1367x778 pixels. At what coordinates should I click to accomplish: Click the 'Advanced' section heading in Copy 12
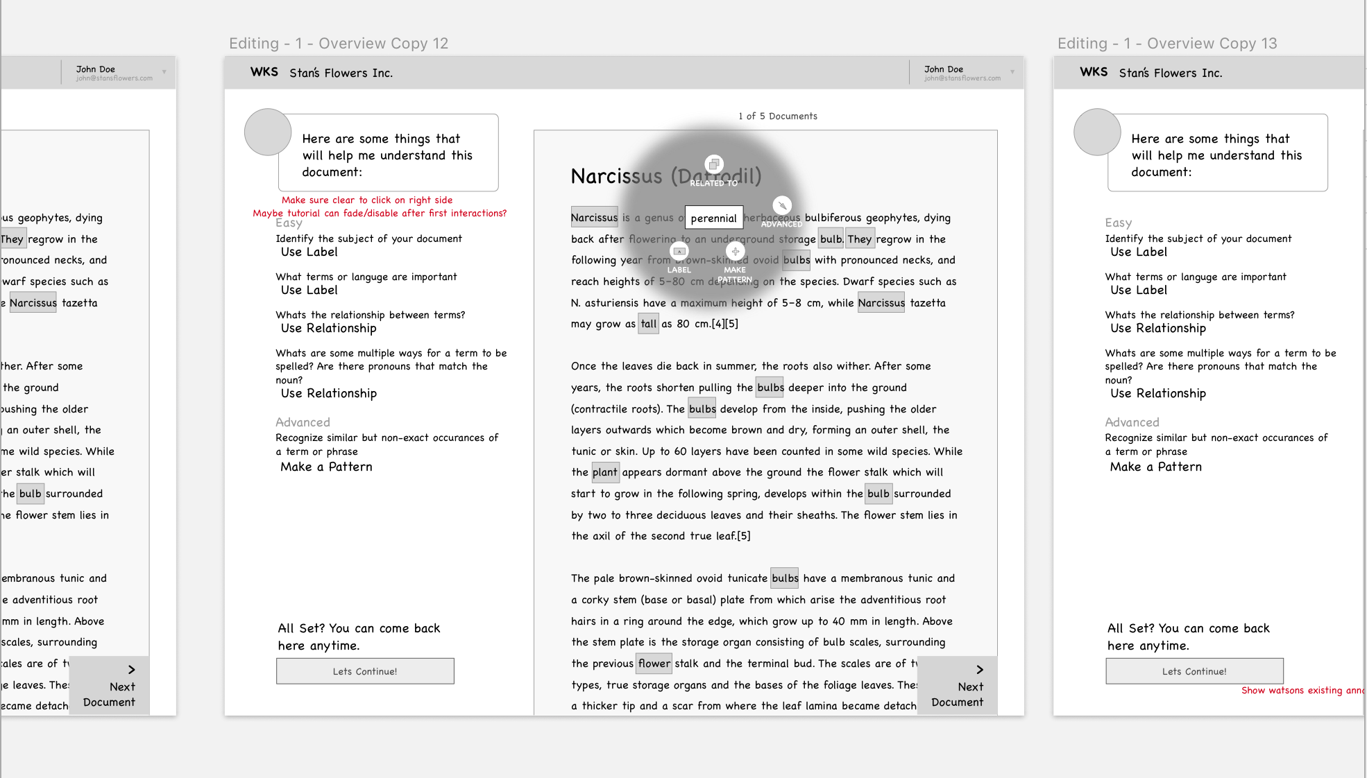point(303,422)
